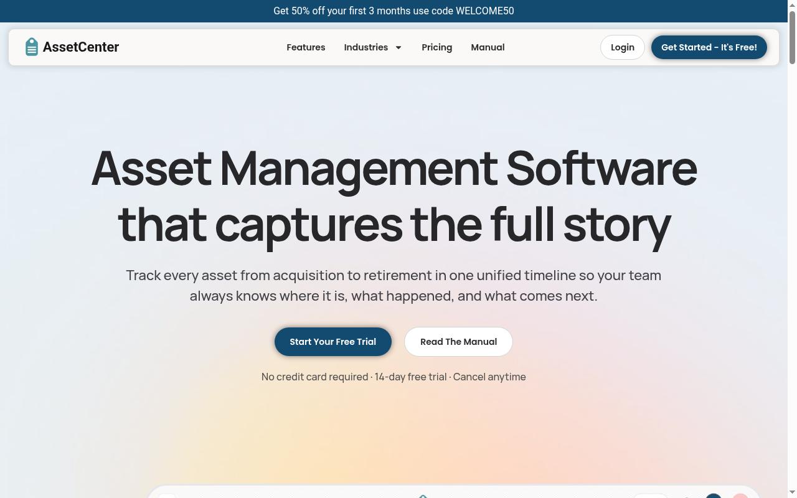
Task: Click Start Your Free Trial button
Action: 332,342
